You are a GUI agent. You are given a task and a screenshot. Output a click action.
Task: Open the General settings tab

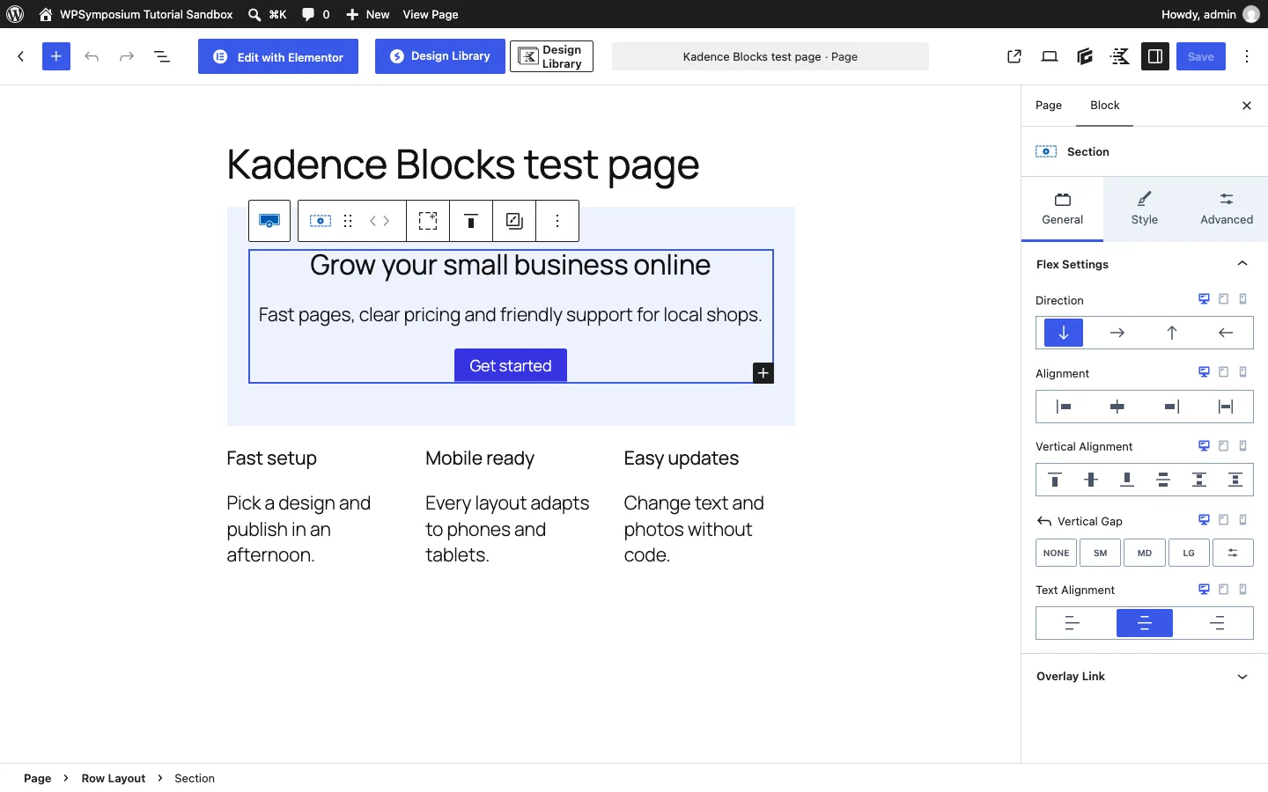click(x=1063, y=209)
